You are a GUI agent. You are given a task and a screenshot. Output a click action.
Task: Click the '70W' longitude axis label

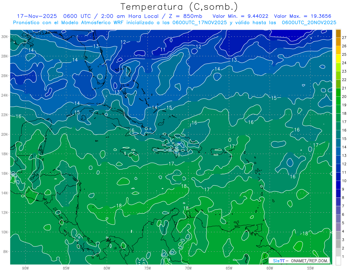pyautogui.click(x=188, y=268)
